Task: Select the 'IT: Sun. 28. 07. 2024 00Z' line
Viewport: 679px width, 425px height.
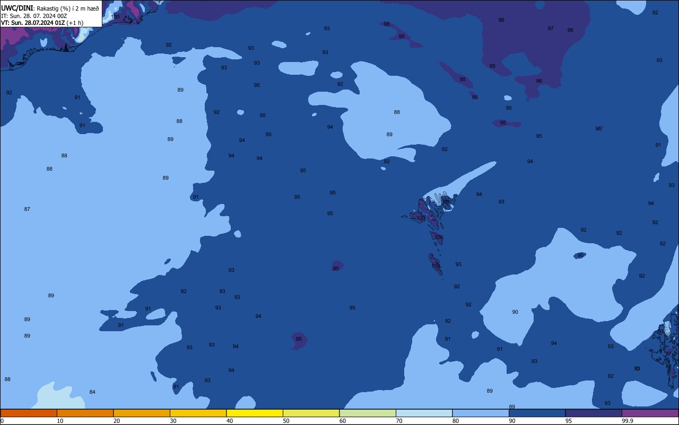Action: click(34, 16)
